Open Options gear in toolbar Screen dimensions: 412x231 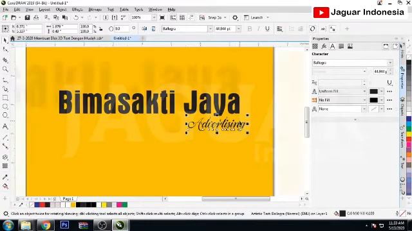click(x=235, y=17)
